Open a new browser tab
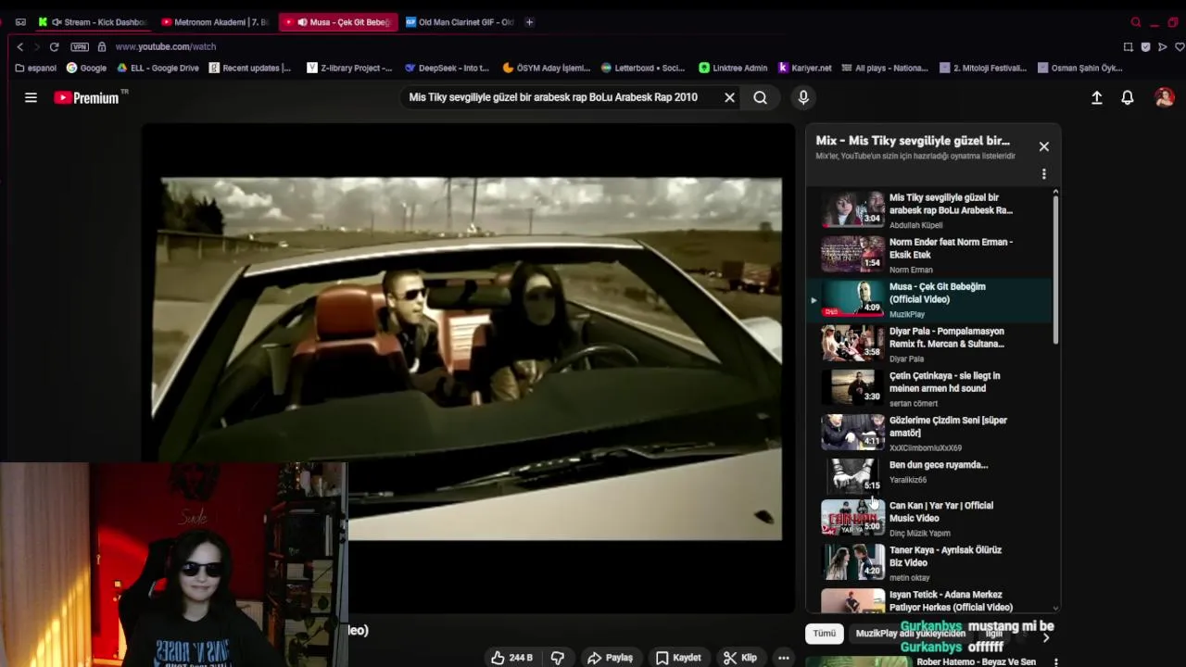Viewport: 1186px width, 667px height. (x=529, y=22)
